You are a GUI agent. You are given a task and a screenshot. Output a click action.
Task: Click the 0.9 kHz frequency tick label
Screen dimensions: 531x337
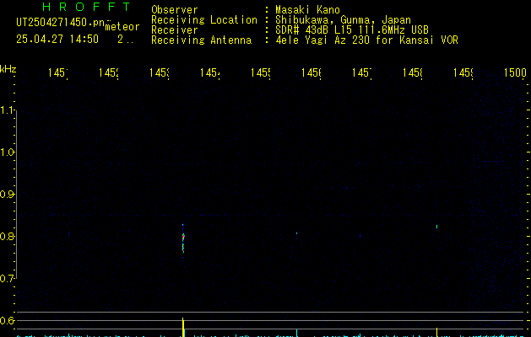(x=8, y=195)
